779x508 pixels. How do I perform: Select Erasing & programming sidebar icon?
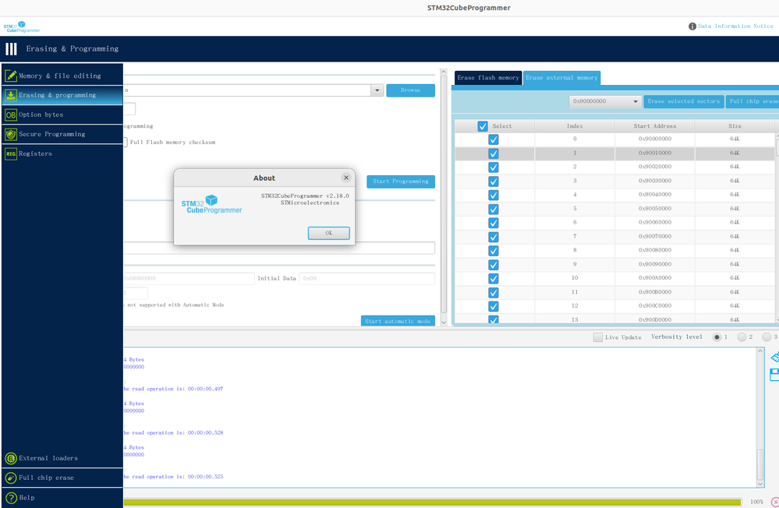pyautogui.click(x=11, y=95)
